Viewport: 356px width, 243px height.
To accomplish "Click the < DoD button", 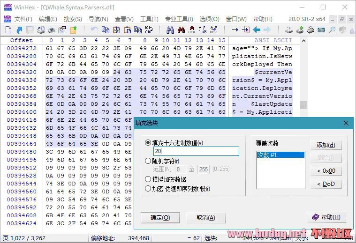I will click(x=326, y=184).
